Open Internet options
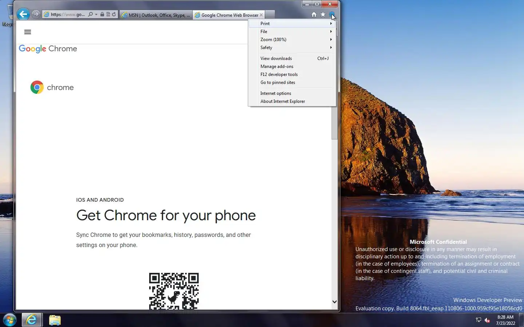524x327 pixels. [292, 93]
